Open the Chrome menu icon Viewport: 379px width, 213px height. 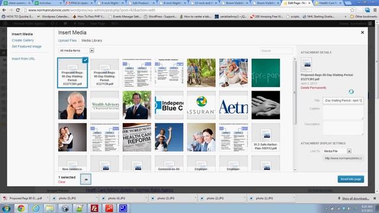[x=375, y=10]
